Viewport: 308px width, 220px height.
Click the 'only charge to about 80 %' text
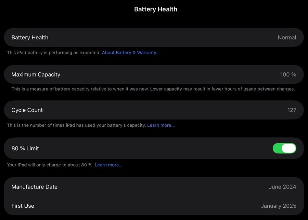(x=50, y=165)
